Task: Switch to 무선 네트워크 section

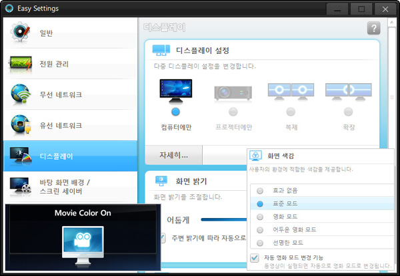Action: coord(71,94)
